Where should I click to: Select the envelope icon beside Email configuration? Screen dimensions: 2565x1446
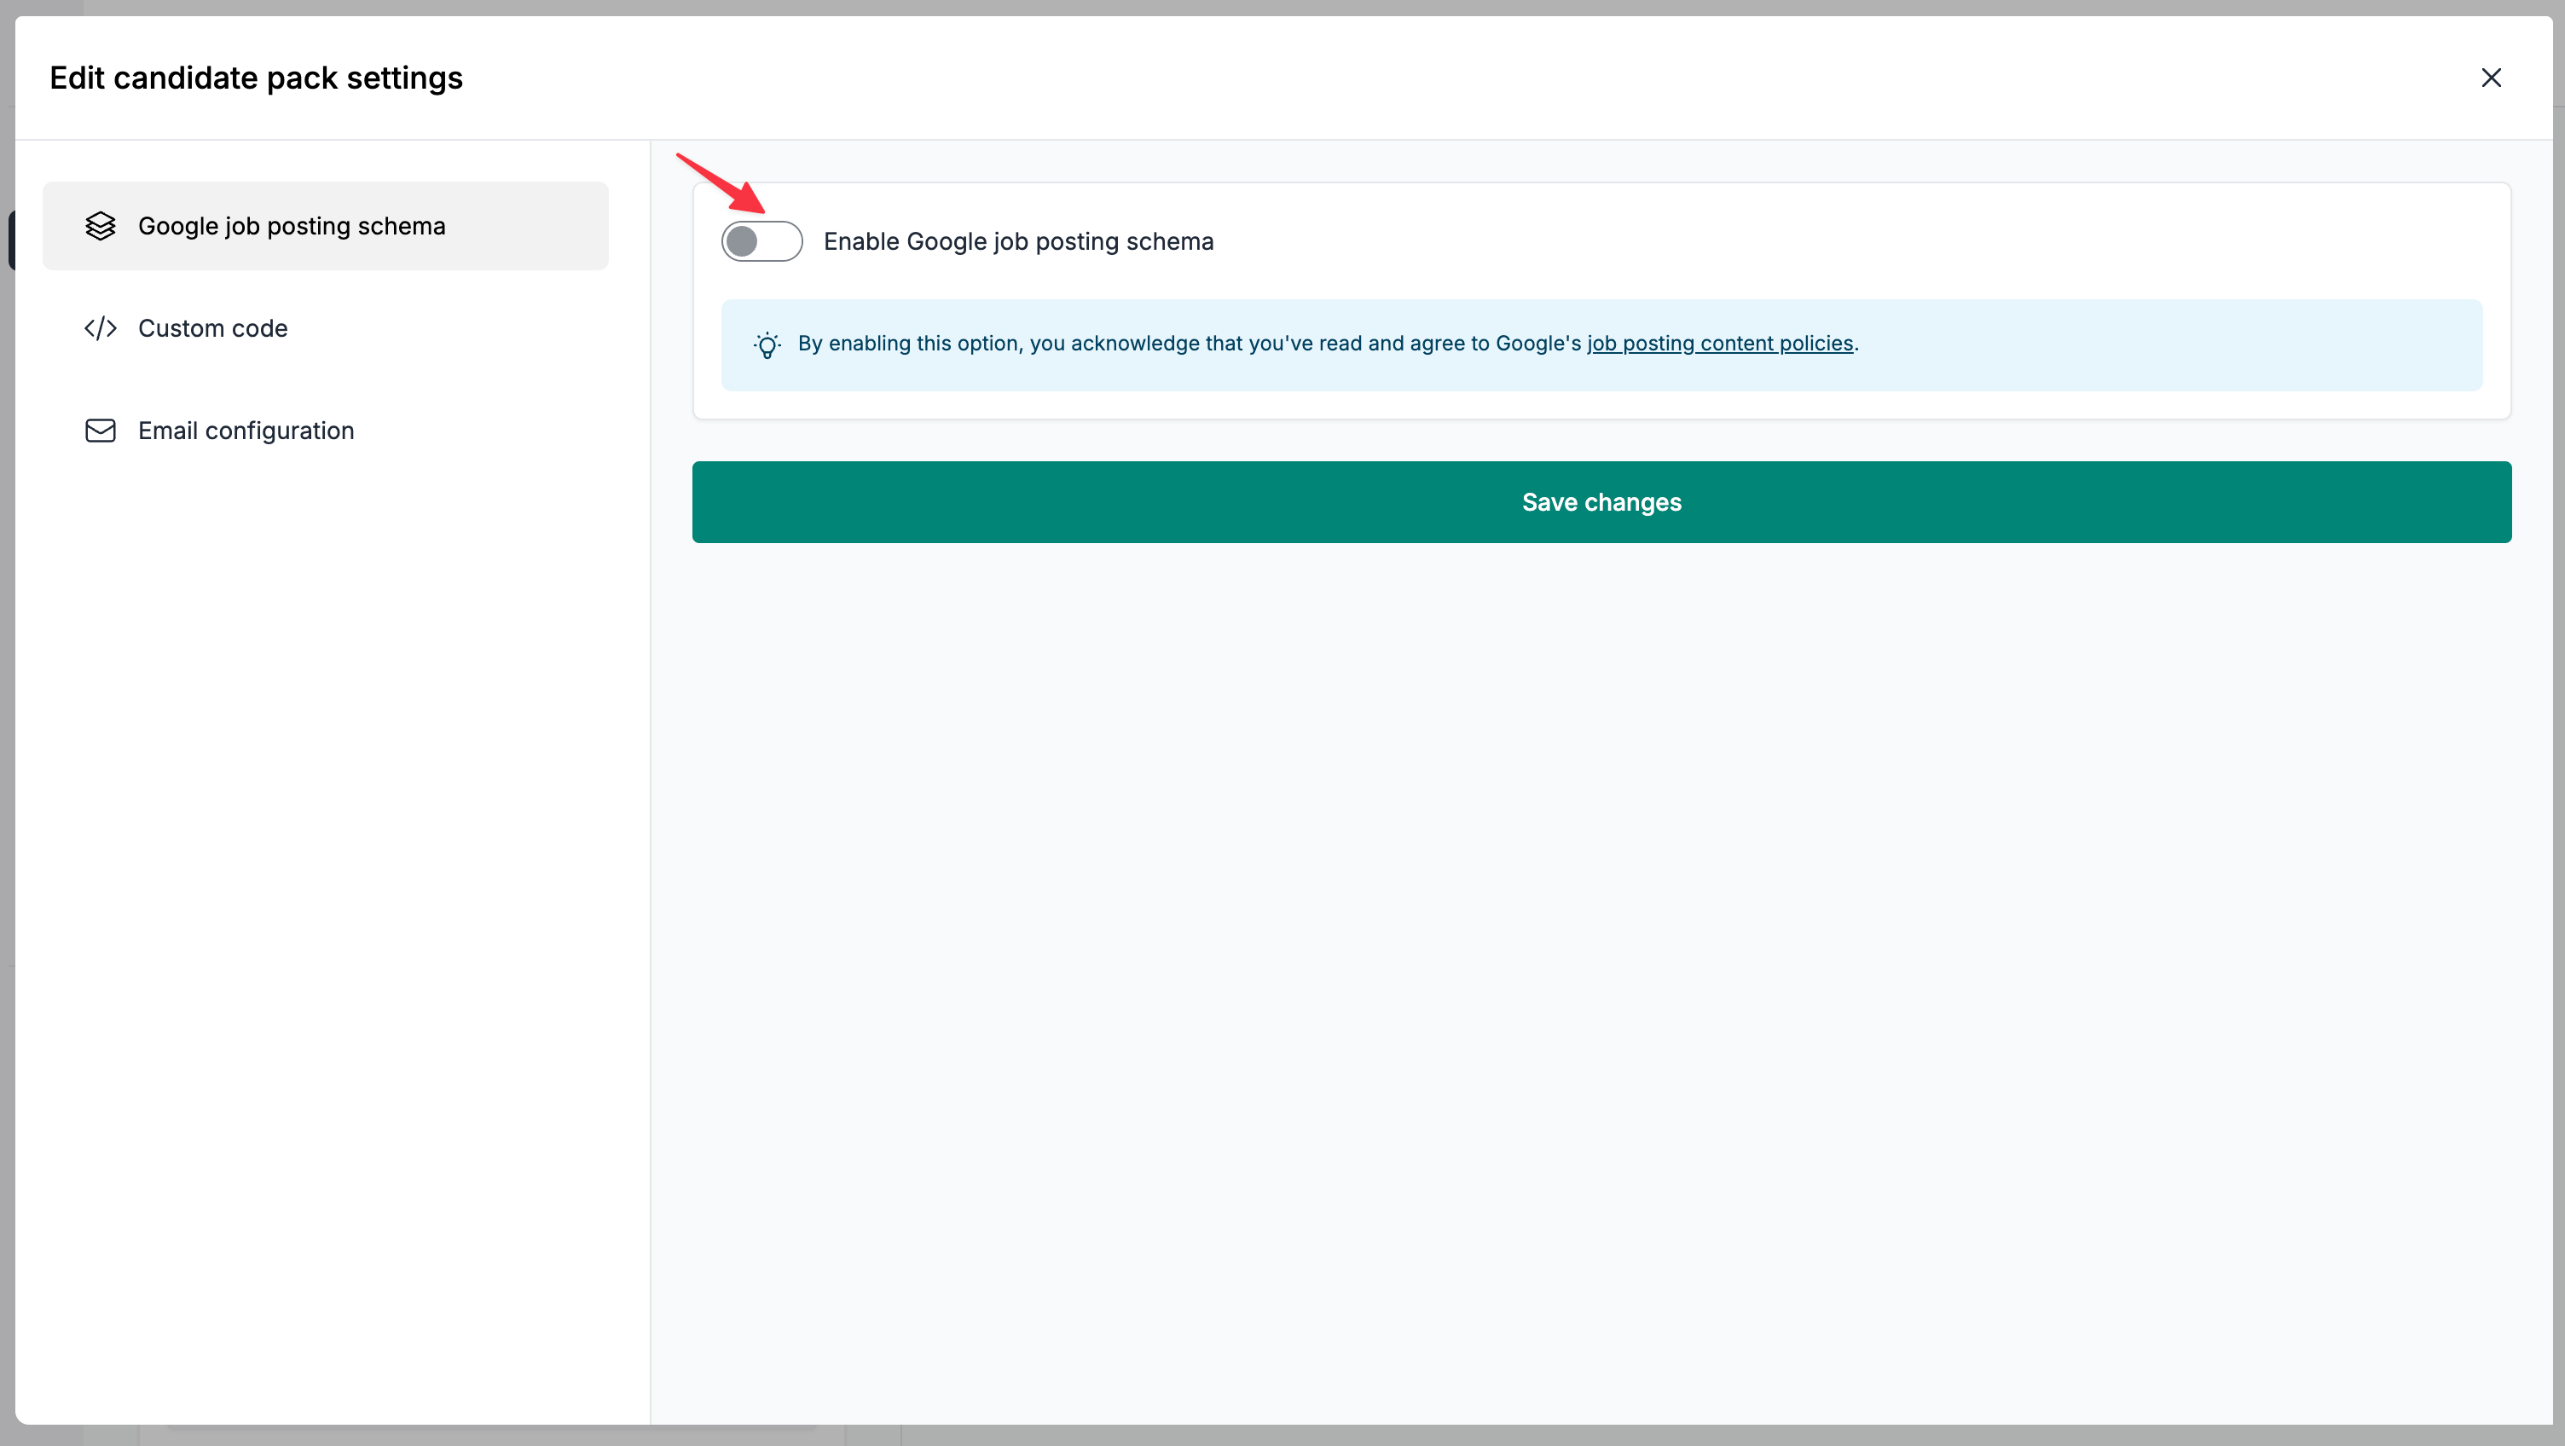pos(100,431)
